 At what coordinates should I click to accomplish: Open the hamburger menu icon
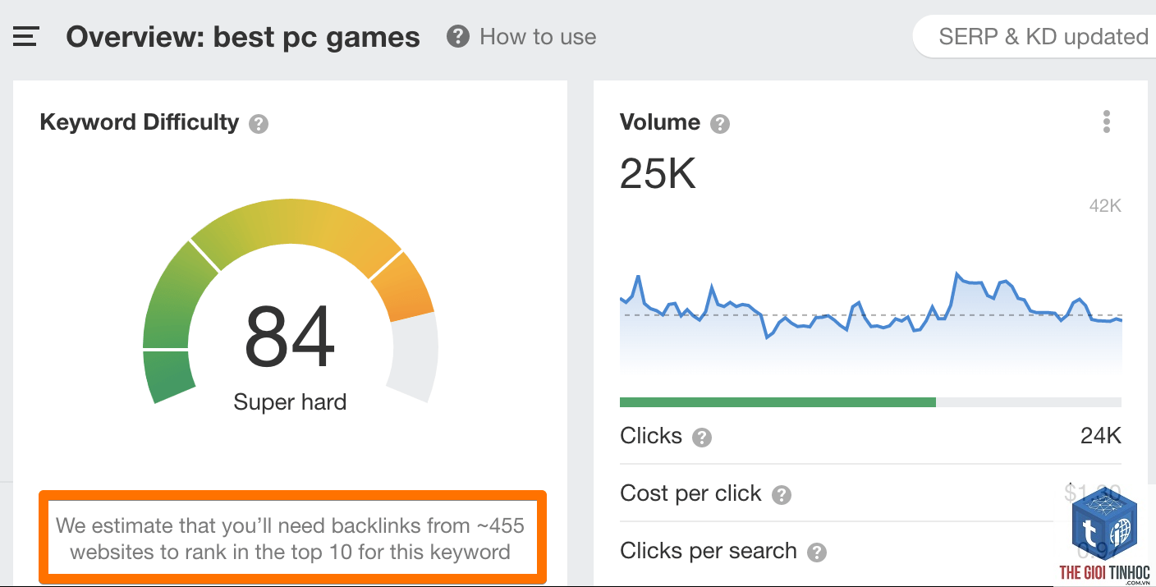click(25, 37)
